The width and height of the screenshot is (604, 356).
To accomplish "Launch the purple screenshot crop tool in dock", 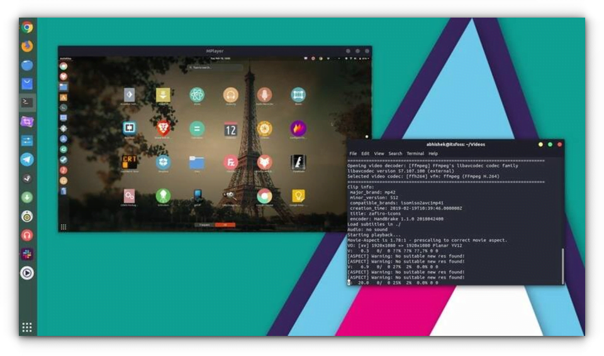I will click(x=27, y=122).
